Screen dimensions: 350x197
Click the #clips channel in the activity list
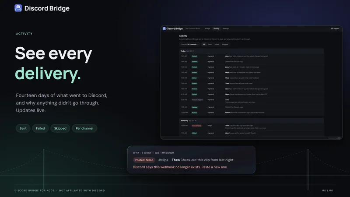click(210, 126)
